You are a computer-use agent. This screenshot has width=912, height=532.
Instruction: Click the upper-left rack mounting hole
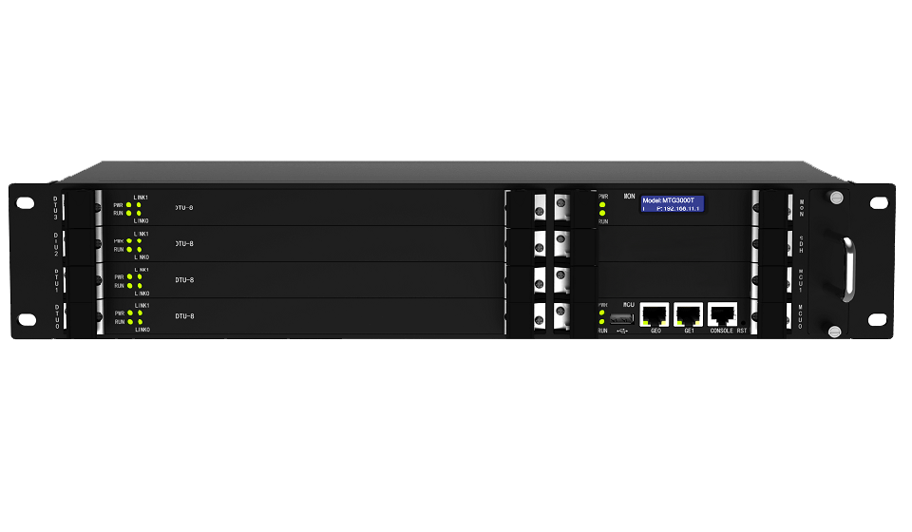[25, 203]
